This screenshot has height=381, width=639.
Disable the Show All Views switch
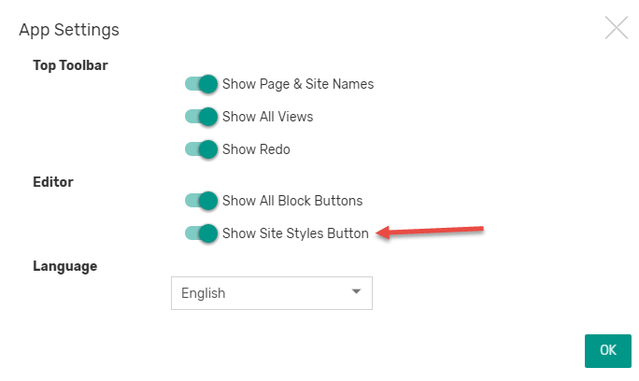pyautogui.click(x=201, y=117)
